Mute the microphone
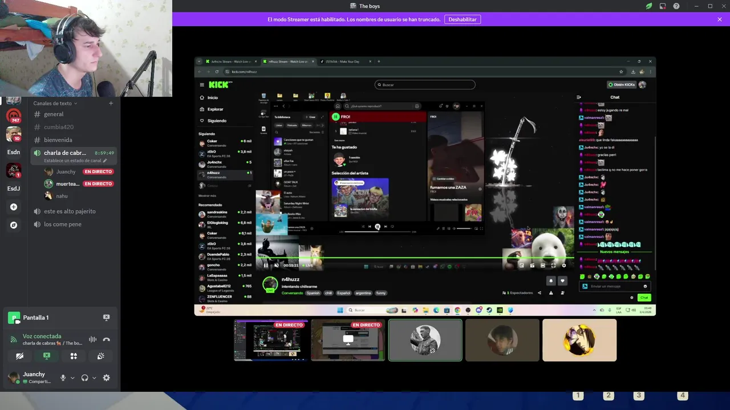The height and width of the screenshot is (410, 730). [x=63, y=378]
